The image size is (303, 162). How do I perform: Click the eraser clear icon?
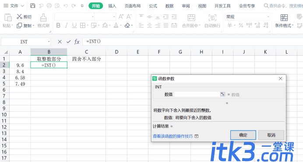coord(127,25)
